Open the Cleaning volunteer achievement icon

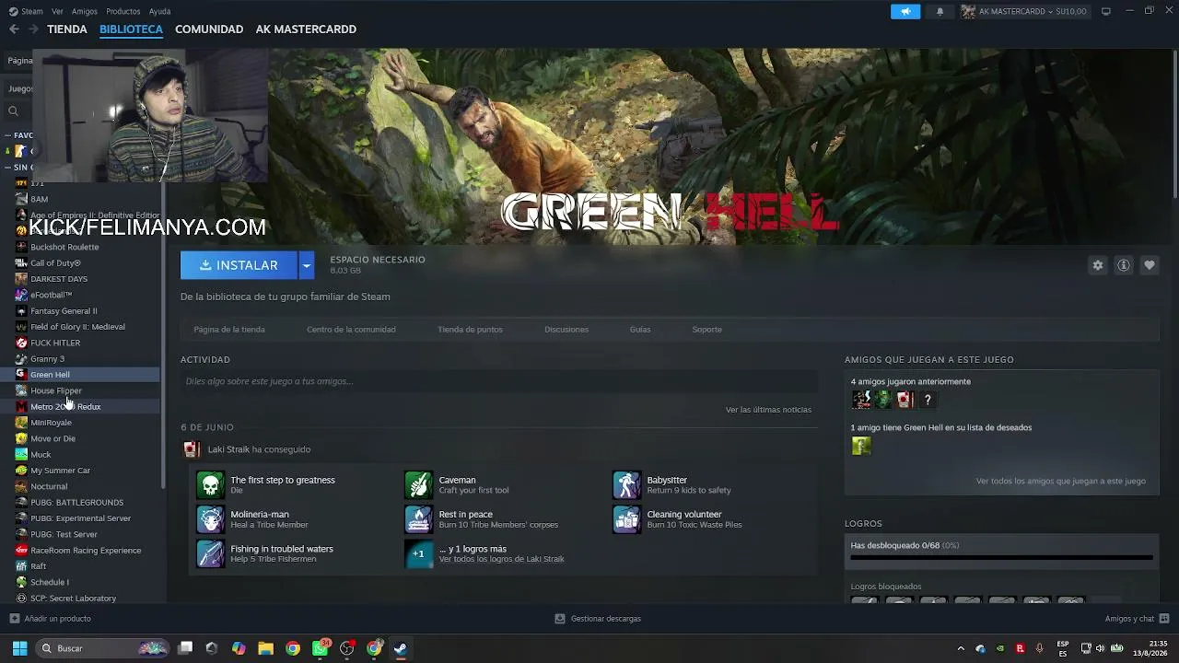(626, 519)
